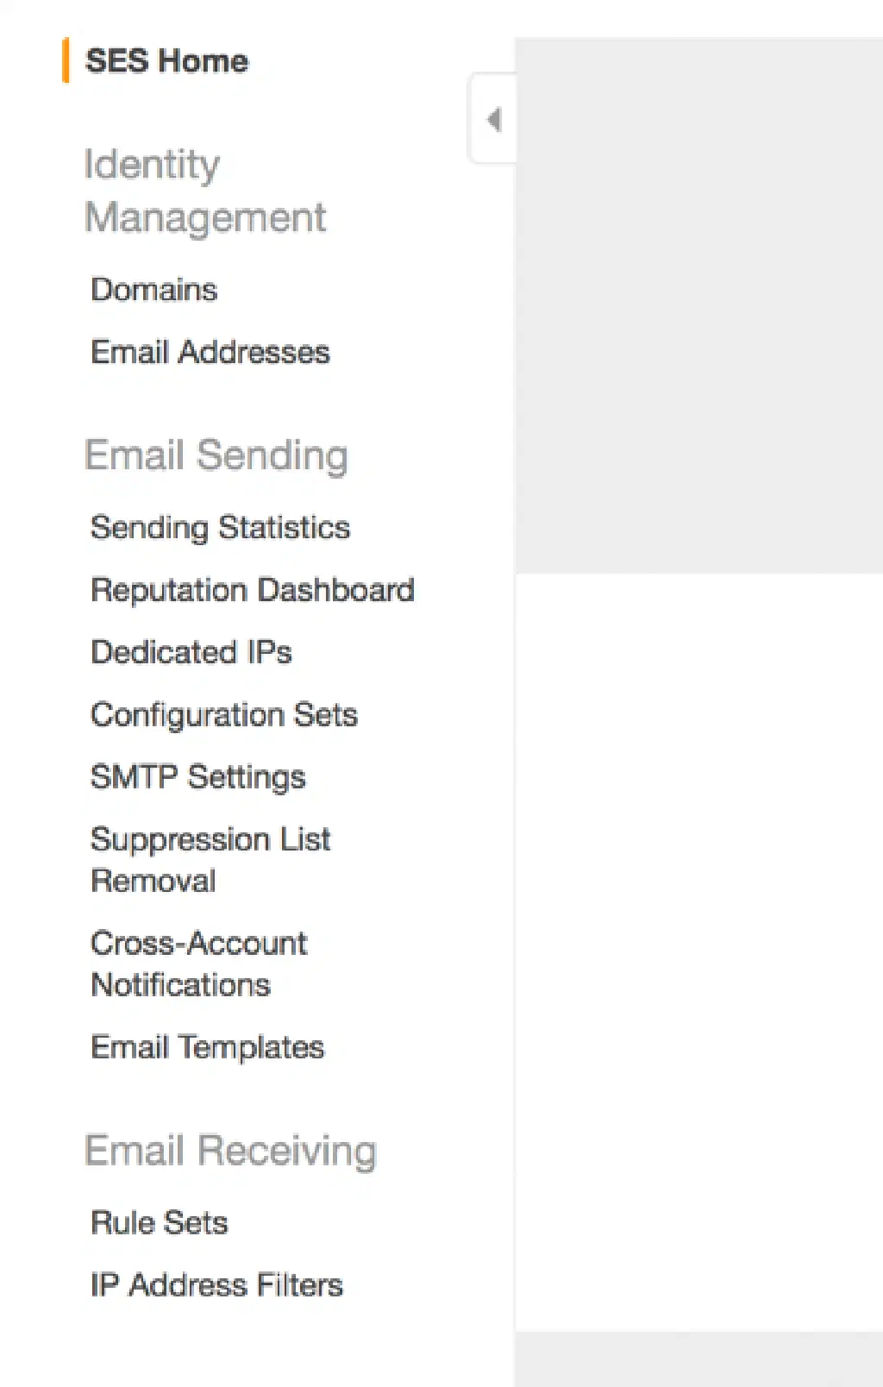Image resolution: width=883 pixels, height=1387 pixels.
Task: Click the orange SES Home selection marker
Action: (66, 60)
